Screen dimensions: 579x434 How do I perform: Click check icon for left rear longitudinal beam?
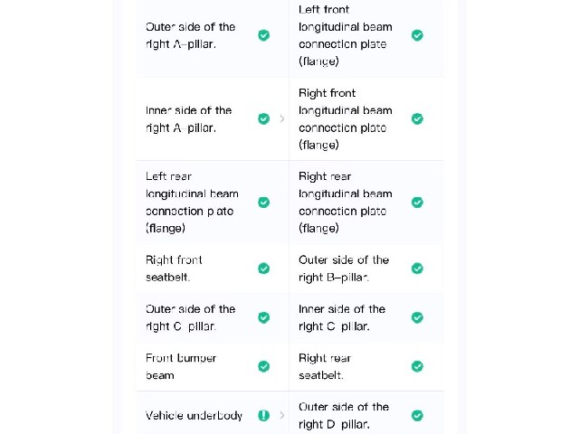click(x=263, y=203)
